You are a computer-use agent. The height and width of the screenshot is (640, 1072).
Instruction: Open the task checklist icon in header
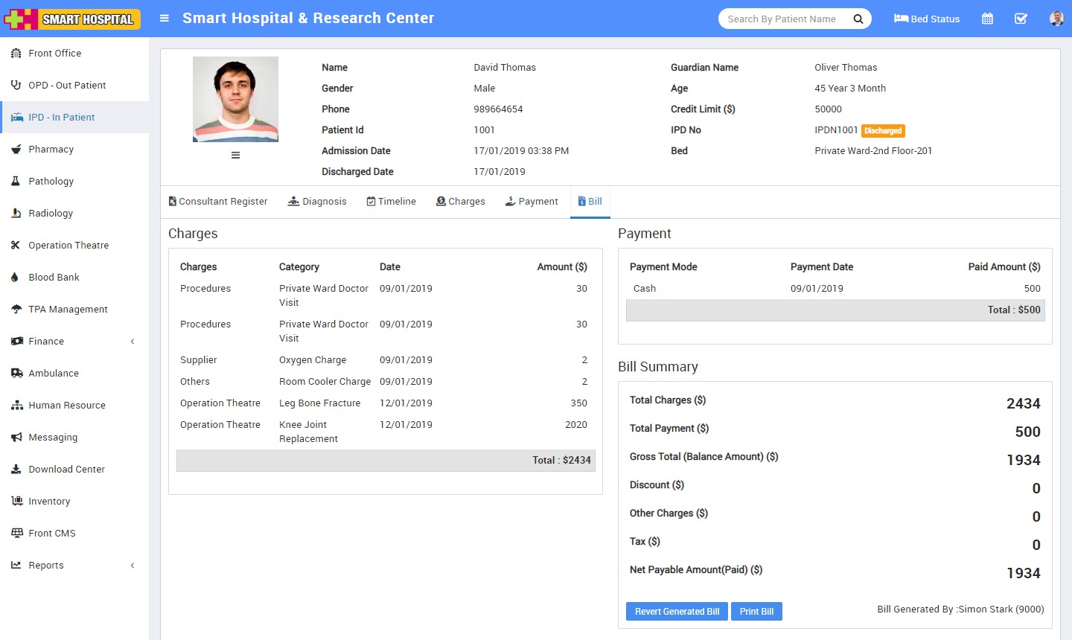coord(1021,19)
